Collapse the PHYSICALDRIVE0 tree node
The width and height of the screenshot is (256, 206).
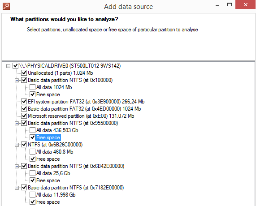(8, 66)
